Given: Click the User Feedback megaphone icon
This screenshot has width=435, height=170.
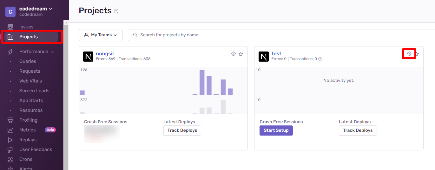Looking at the screenshot, I should (x=10, y=149).
